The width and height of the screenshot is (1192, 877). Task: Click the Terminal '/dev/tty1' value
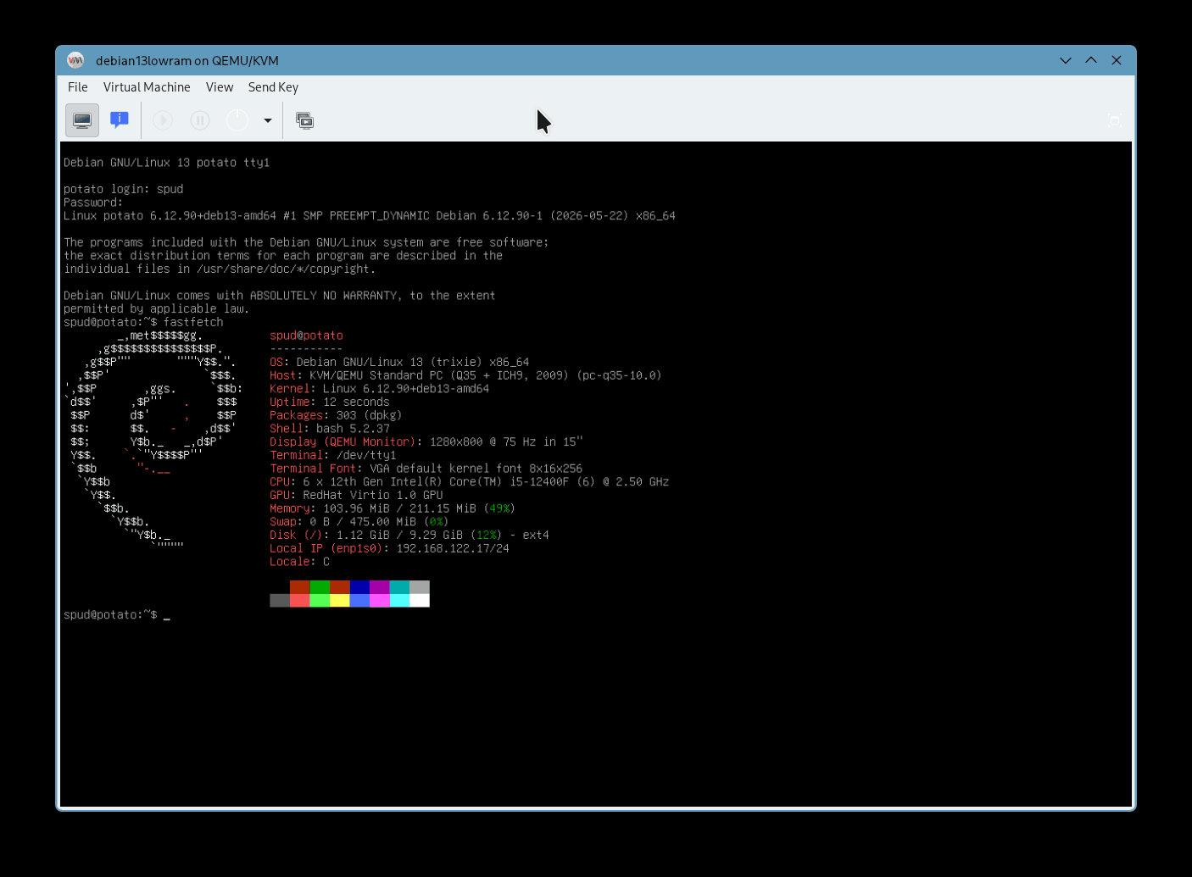coord(366,455)
